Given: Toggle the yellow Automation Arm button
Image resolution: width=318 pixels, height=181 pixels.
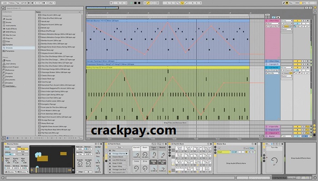Looking at the screenshot, I should pyautogui.click(x=148, y=3).
